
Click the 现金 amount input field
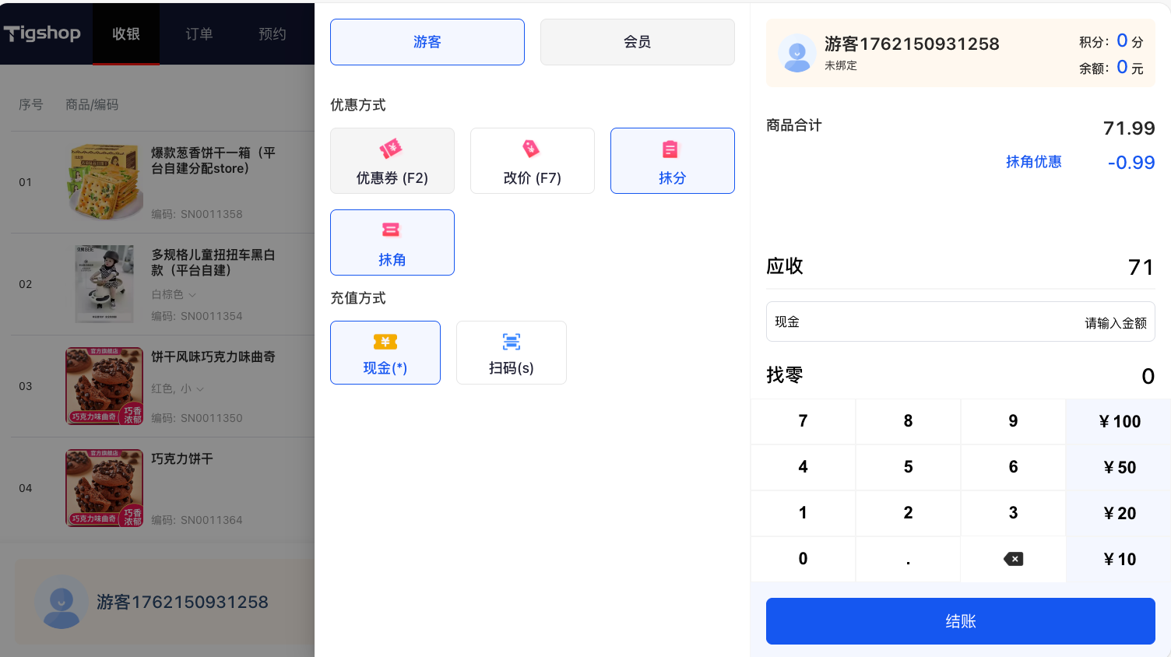pos(960,322)
